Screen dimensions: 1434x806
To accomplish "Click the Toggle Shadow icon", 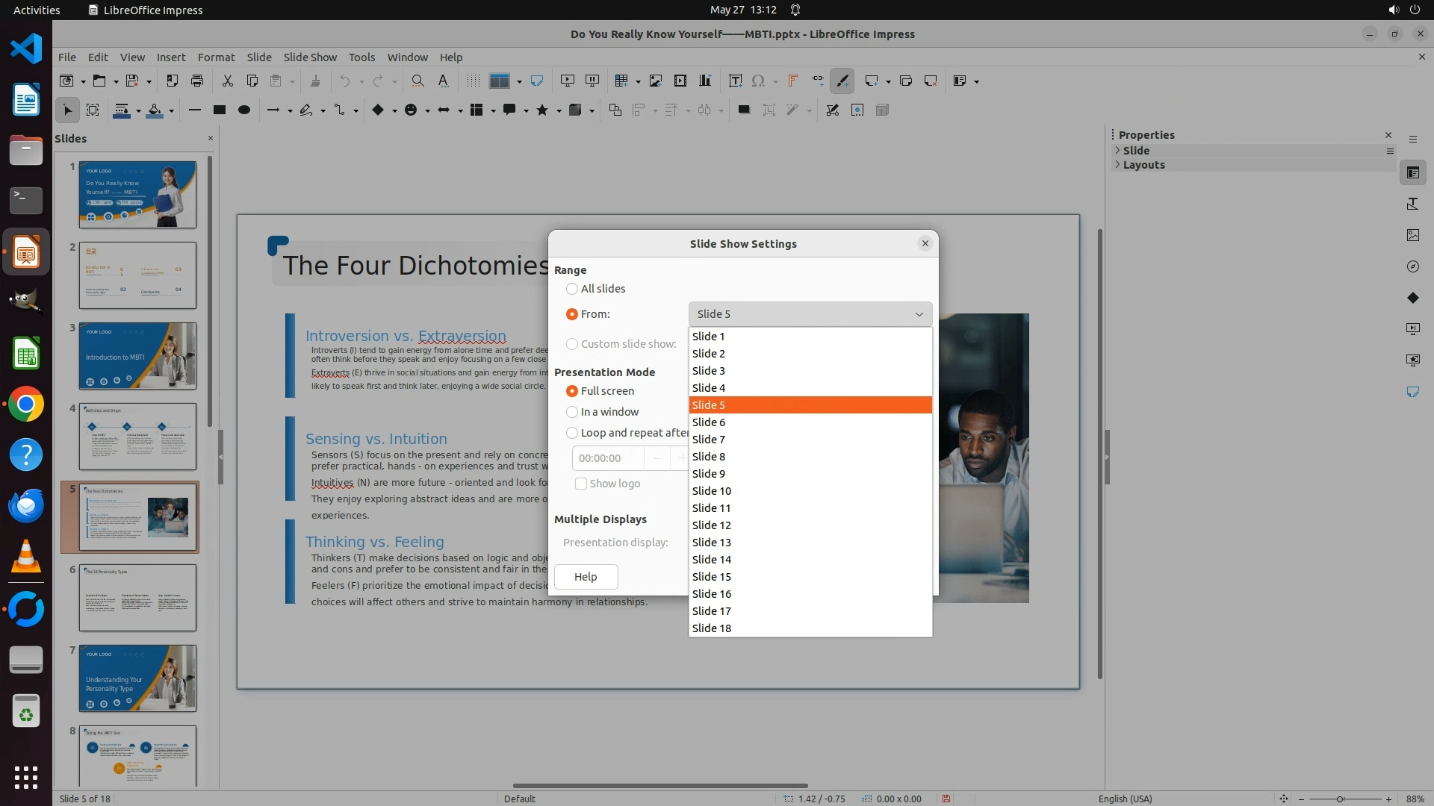I will (744, 110).
